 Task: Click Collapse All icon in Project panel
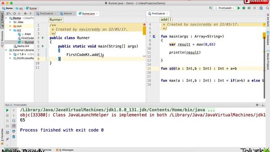coord(19,14)
